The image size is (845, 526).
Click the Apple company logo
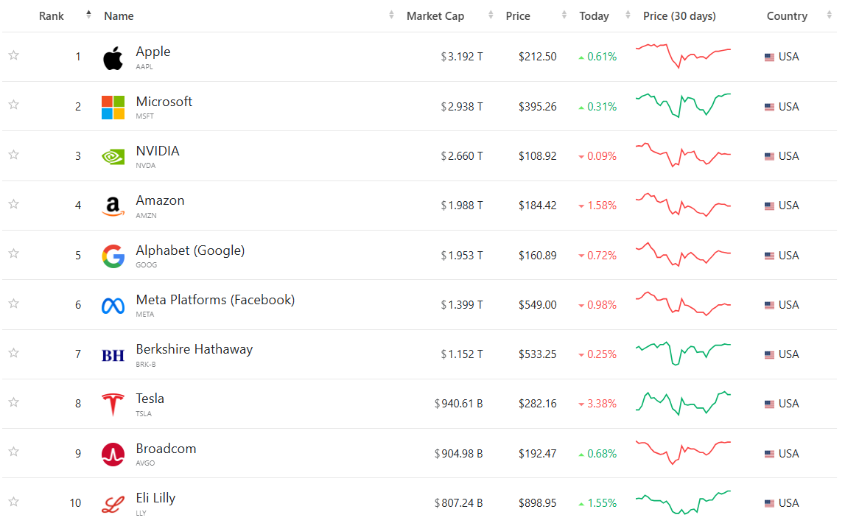113,57
